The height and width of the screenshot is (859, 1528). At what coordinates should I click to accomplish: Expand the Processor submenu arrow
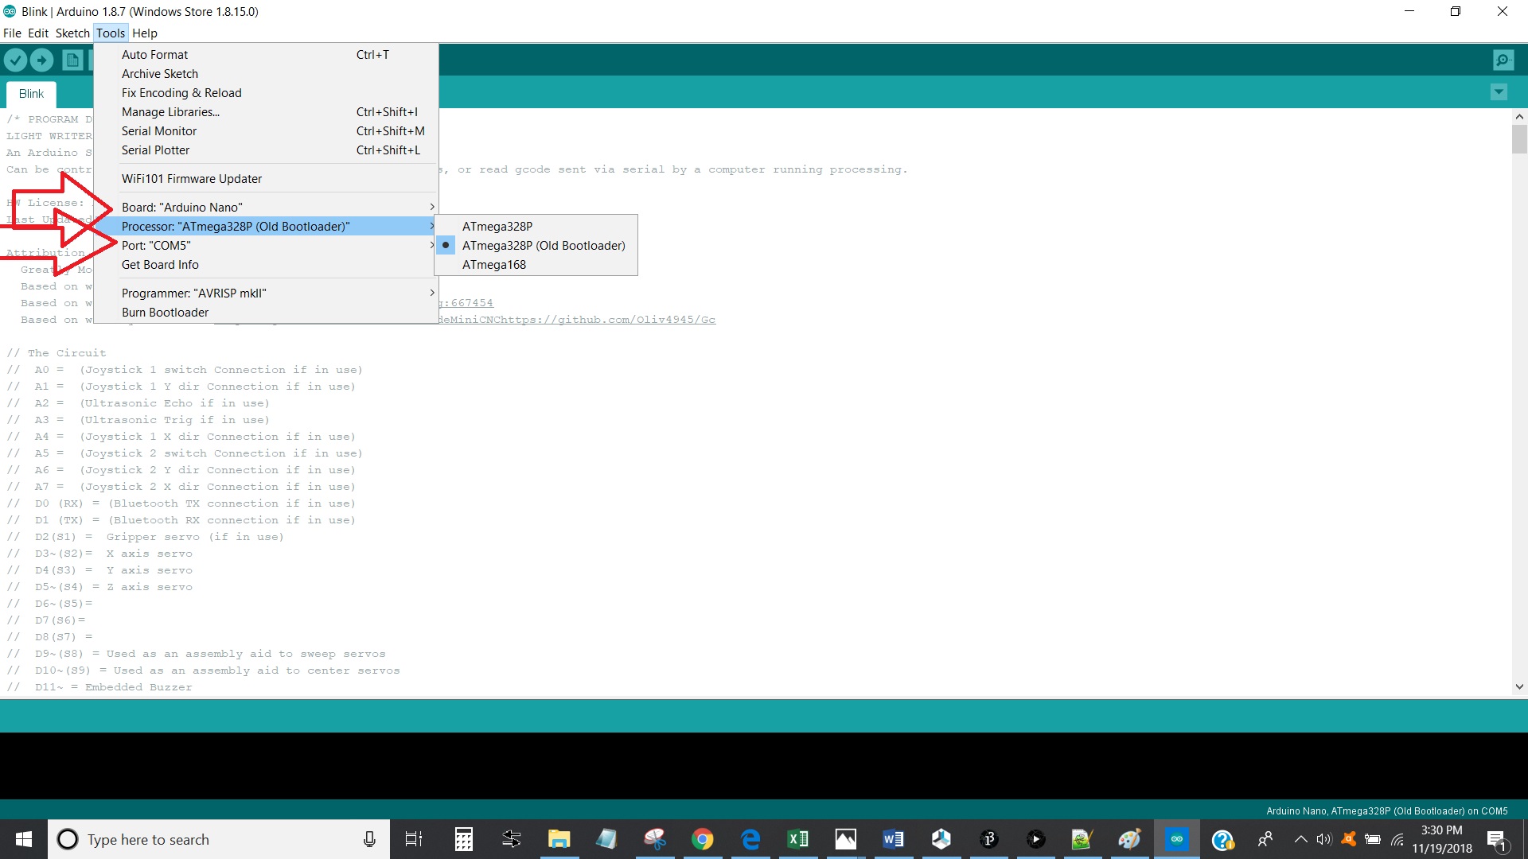[x=431, y=227]
